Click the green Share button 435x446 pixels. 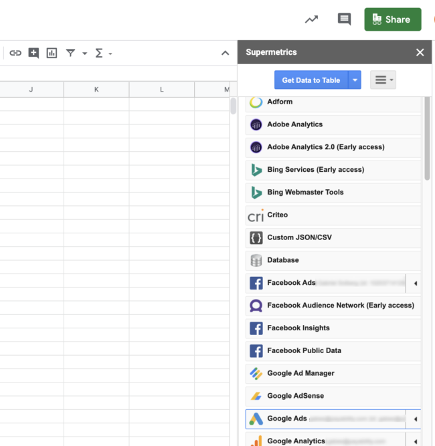coord(393,19)
